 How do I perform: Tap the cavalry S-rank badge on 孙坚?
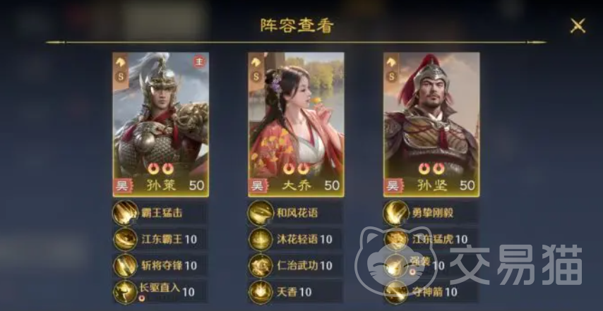coord(391,70)
